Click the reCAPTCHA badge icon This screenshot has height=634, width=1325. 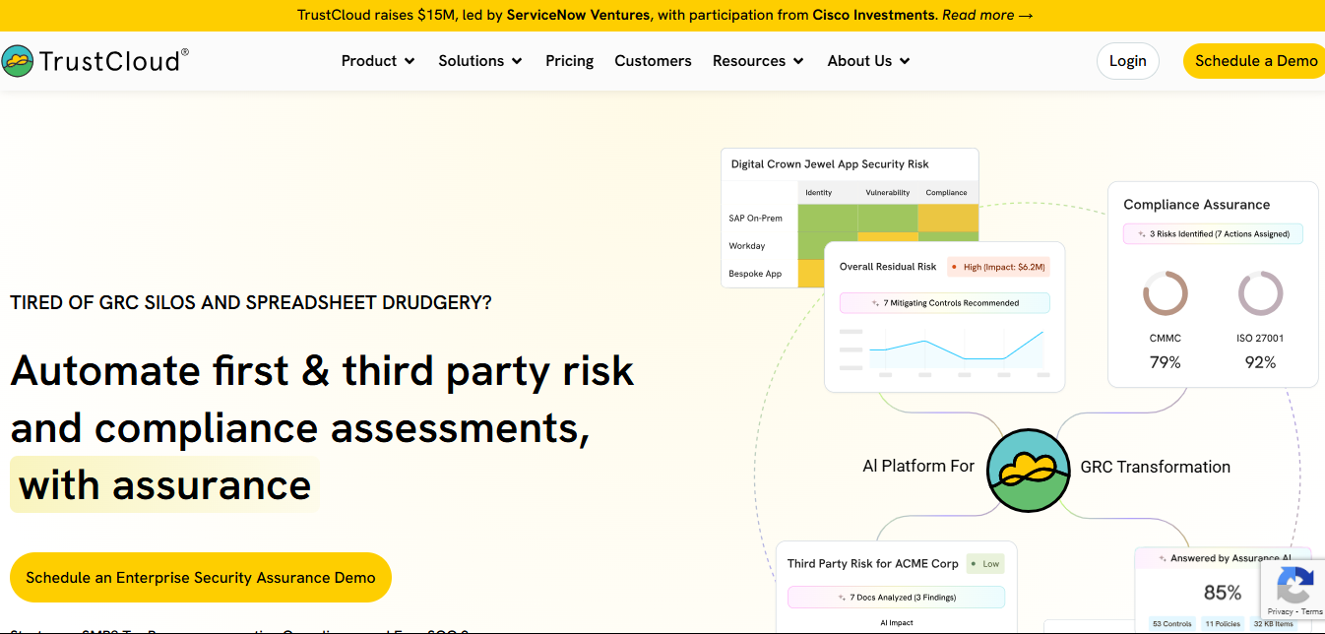pyautogui.click(x=1293, y=586)
